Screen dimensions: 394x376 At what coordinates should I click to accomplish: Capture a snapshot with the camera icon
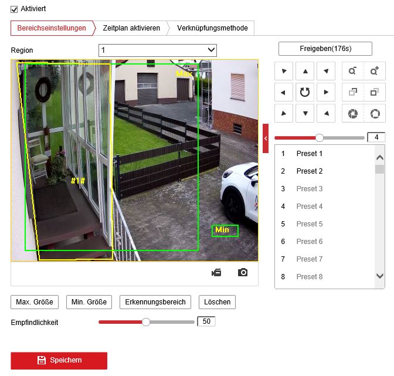(243, 272)
